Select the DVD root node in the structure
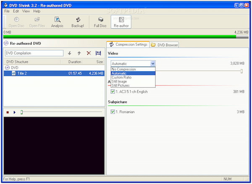Image resolution: width=252 pixels, height=184 pixels. (15, 68)
